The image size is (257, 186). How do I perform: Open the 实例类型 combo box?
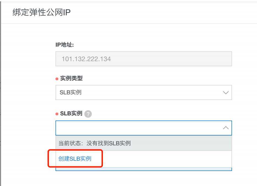point(144,92)
